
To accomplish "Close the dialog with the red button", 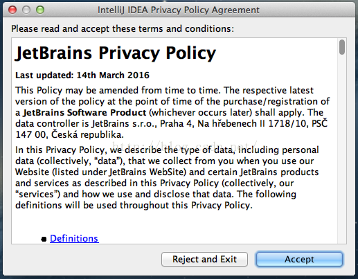I will (12, 10).
